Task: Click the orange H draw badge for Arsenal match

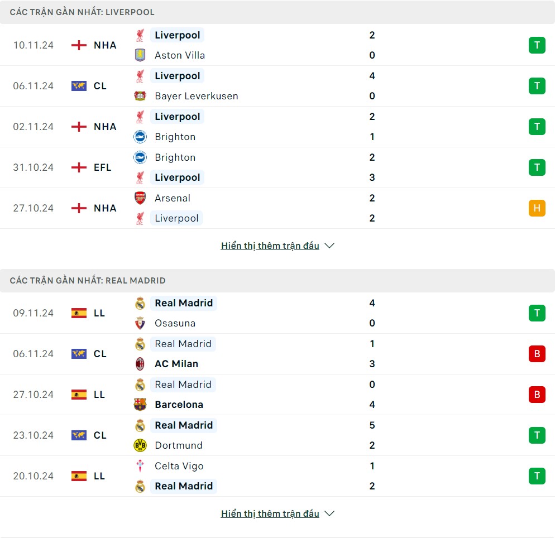Action: click(537, 208)
